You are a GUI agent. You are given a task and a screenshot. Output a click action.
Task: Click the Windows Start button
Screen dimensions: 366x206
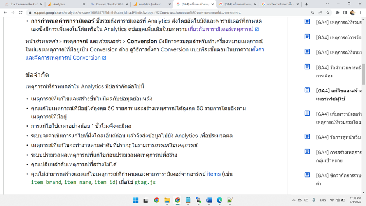point(135,200)
